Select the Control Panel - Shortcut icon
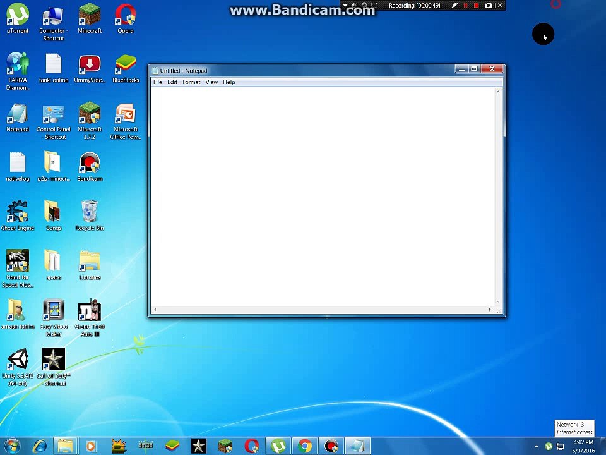Image resolution: width=606 pixels, height=455 pixels. (53, 121)
